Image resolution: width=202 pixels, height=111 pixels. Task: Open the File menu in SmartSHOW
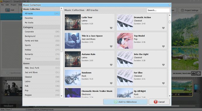coord(2,5)
